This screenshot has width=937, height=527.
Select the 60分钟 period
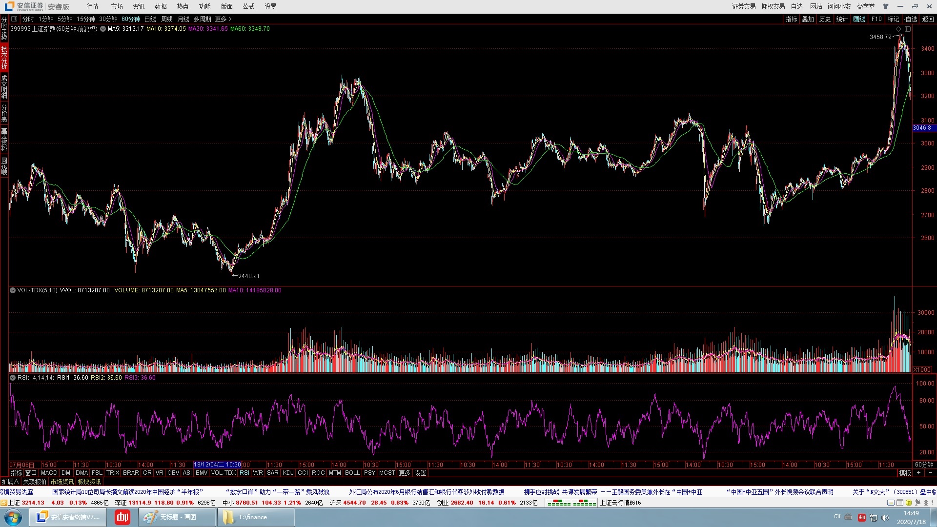(x=131, y=19)
